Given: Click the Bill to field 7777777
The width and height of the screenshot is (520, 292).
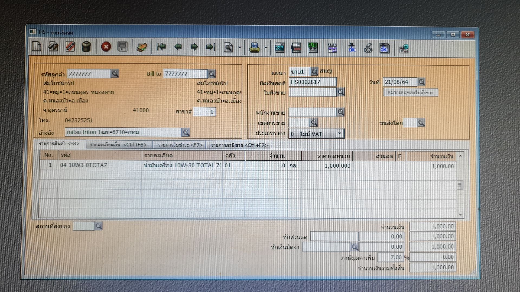Looking at the screenshot, I should coord(185,74).
